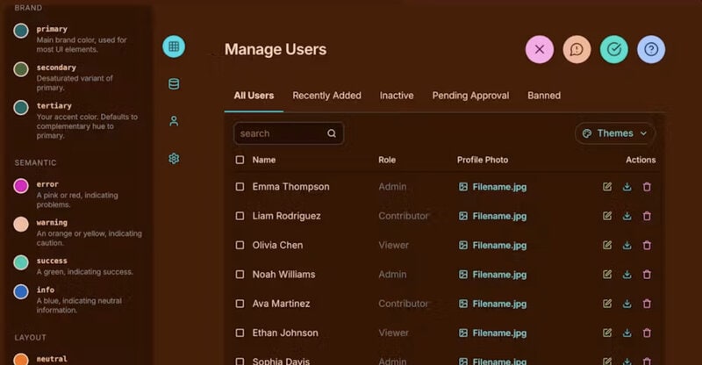702x365 pixels.
Task: Switch to the Recently Added tab
Action: coord(326,96)
